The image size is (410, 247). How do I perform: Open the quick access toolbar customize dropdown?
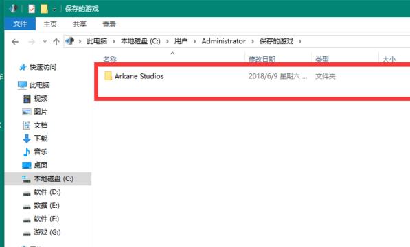[54, 9]
